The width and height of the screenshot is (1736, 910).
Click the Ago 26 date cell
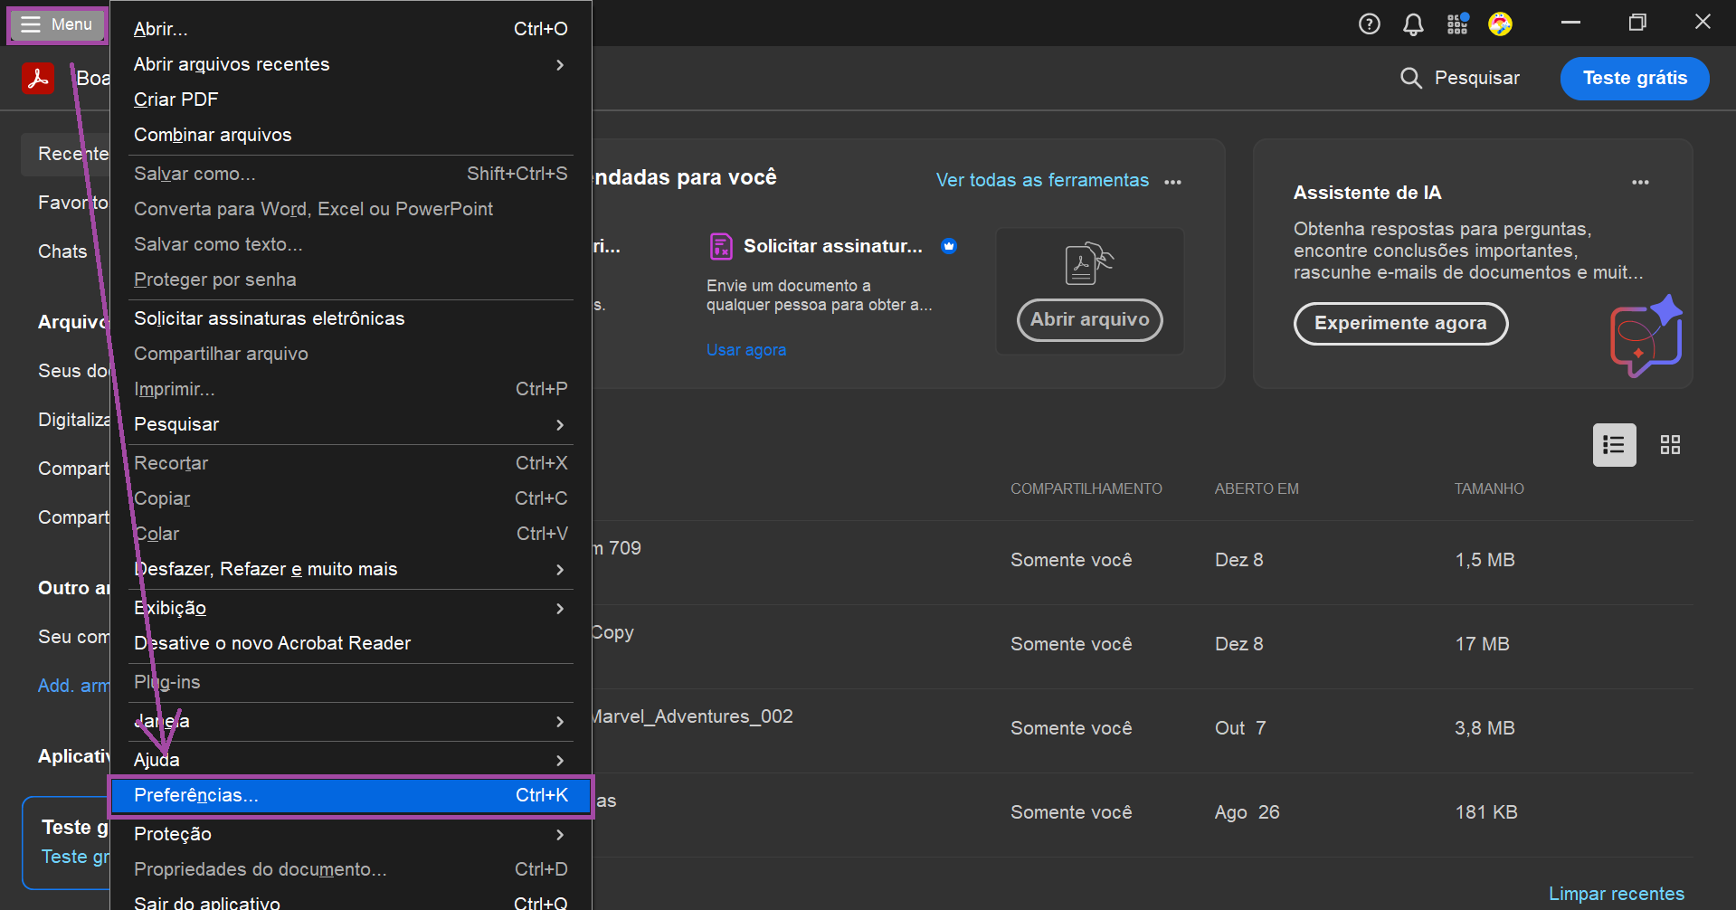pyautogui.click(x=1247, y=812)
